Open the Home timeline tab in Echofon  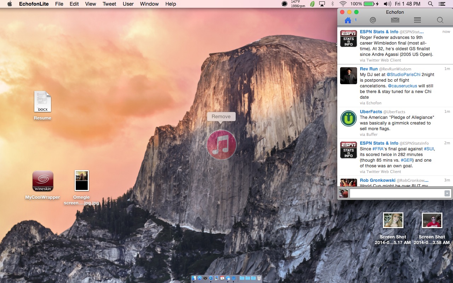pos(348,20)
